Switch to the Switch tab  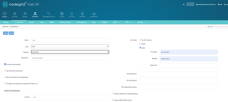tap(32, 22)
